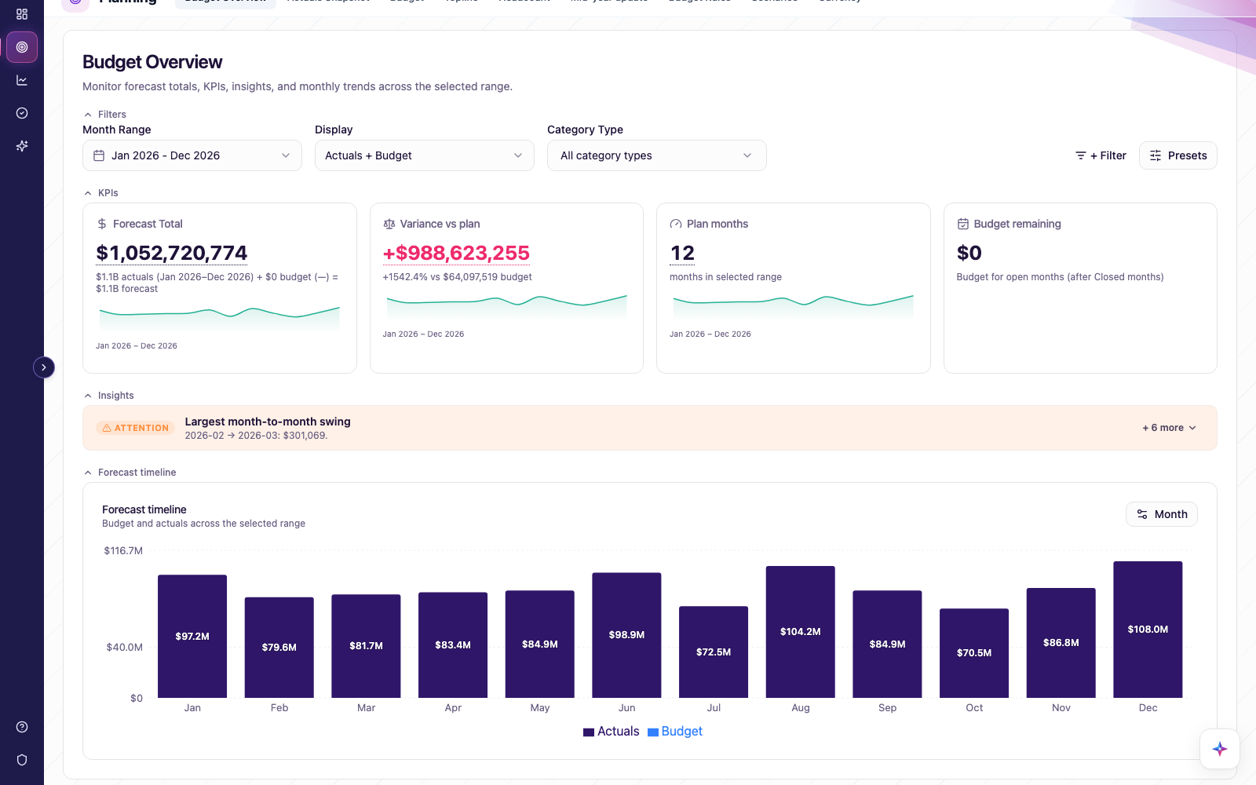Open the Display Actuals + Budget dropdown
1256x785 pixels.
pyautogui.click(x=425, y=155)
